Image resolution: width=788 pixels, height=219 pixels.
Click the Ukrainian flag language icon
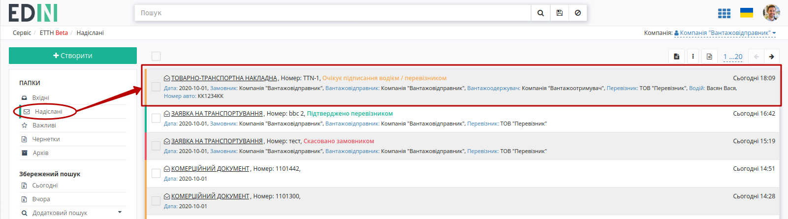747,13
